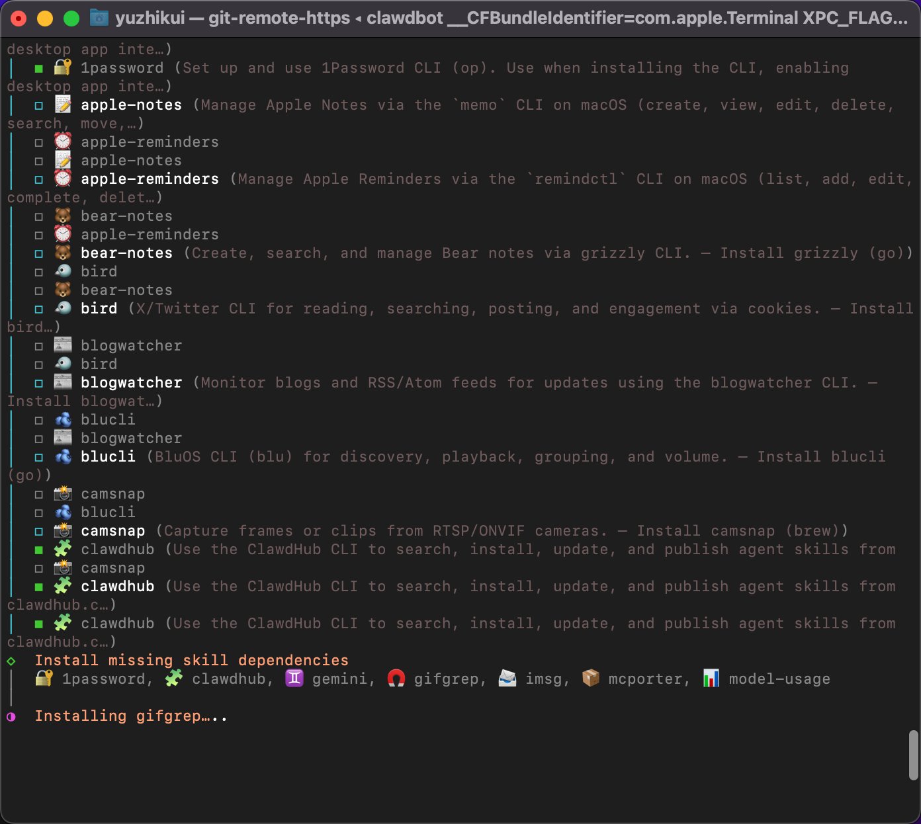Click the memo icon beside bold apple-notes

(63, 104)
